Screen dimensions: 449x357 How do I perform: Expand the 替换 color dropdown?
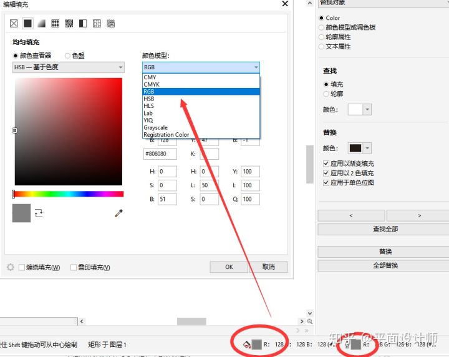pyautogui.click(x=367, y=148)
